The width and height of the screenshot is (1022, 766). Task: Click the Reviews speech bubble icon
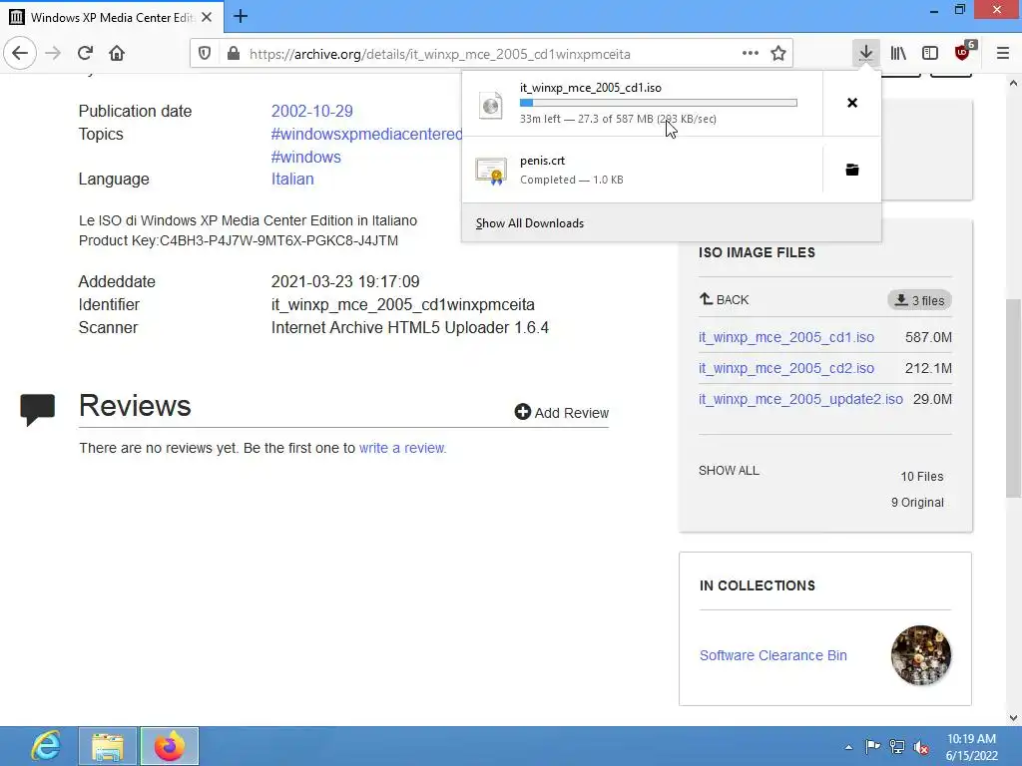click(38, 410)
